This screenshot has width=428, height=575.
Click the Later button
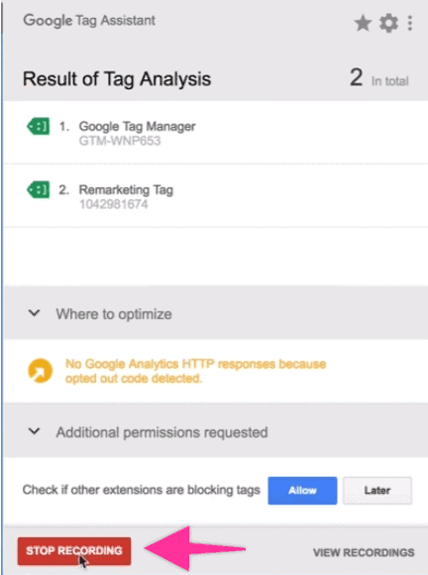coord(377,491)
